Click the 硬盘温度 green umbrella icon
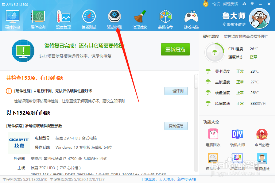 (x=208, y=93)
